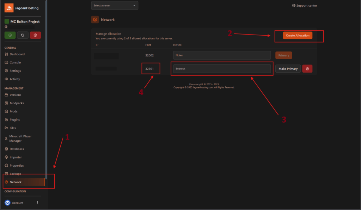The width and height of the screenshot is (361, 210).
Task: Open the Console page in sidebar
Action: [15, 62]
